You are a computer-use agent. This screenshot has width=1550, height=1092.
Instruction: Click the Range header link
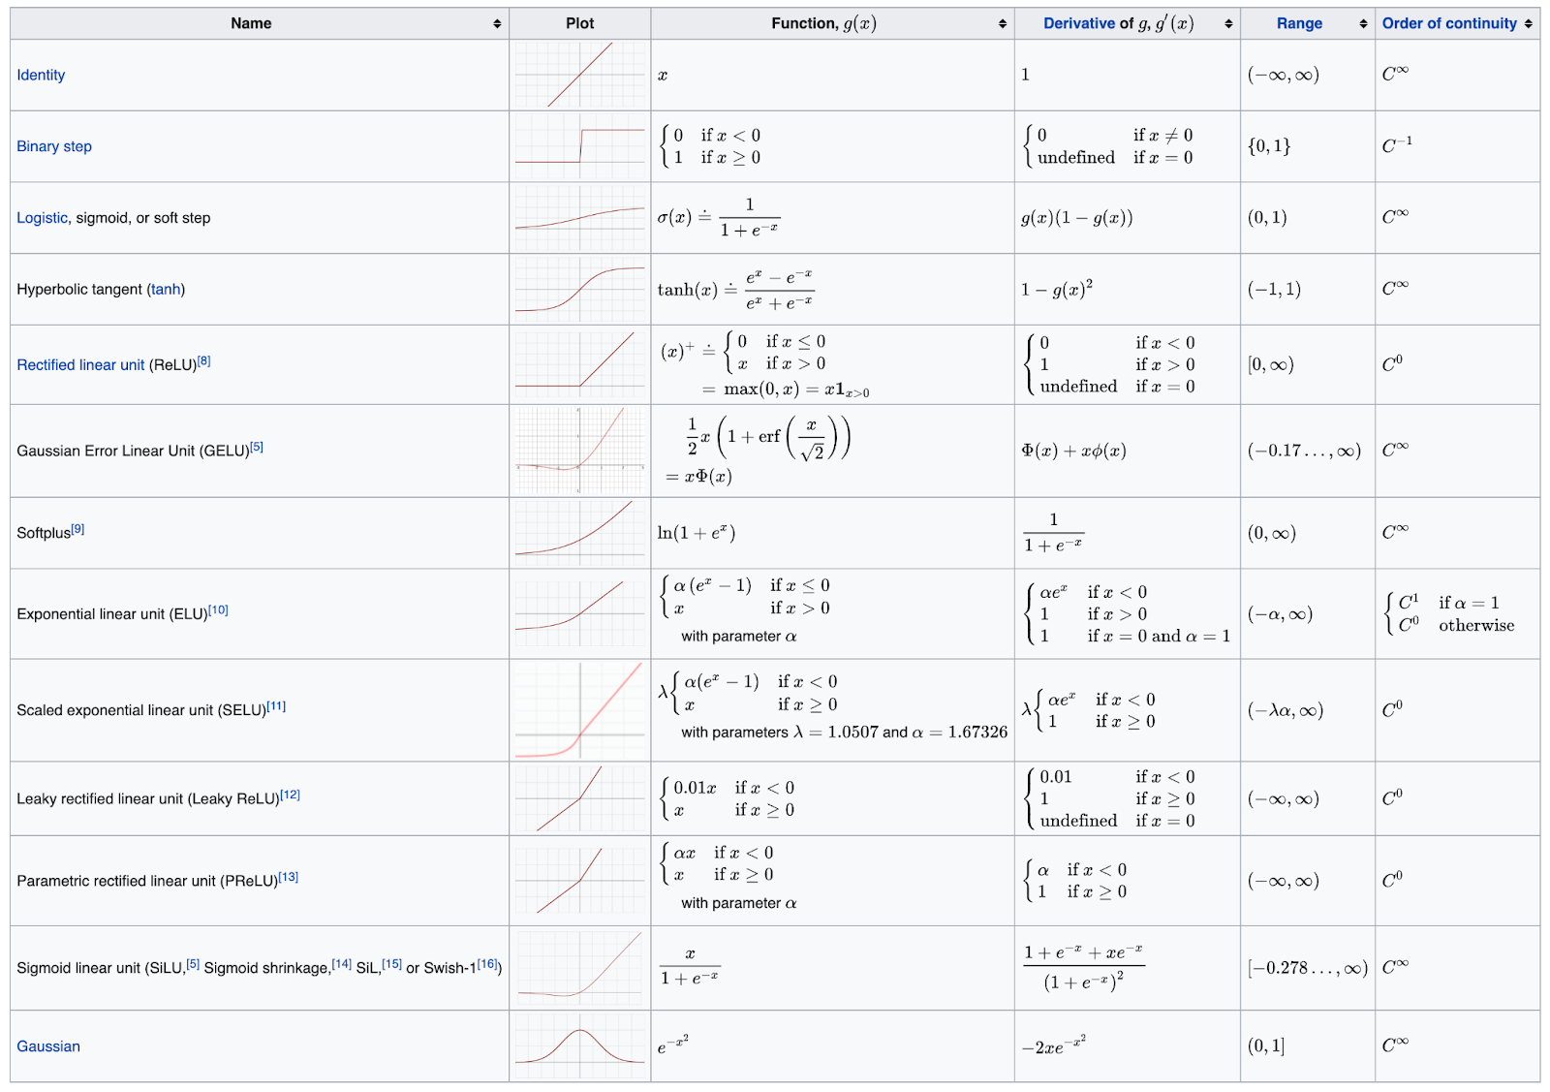(1299, 24)
